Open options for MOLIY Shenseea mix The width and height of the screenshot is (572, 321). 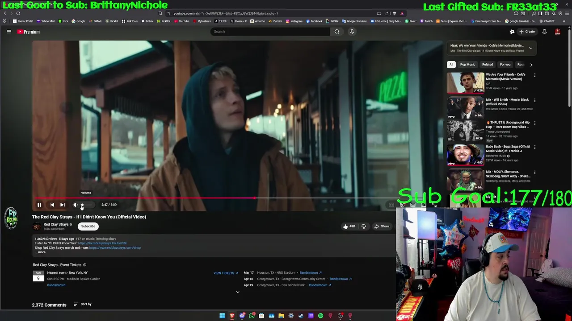534,172
